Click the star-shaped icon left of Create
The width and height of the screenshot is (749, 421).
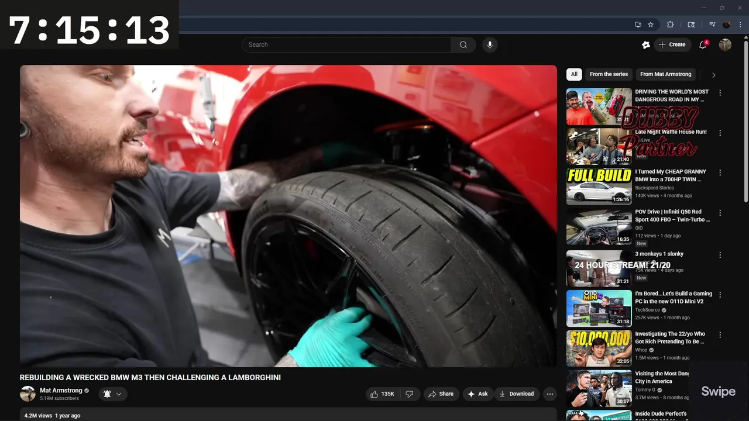coord(646,44)
